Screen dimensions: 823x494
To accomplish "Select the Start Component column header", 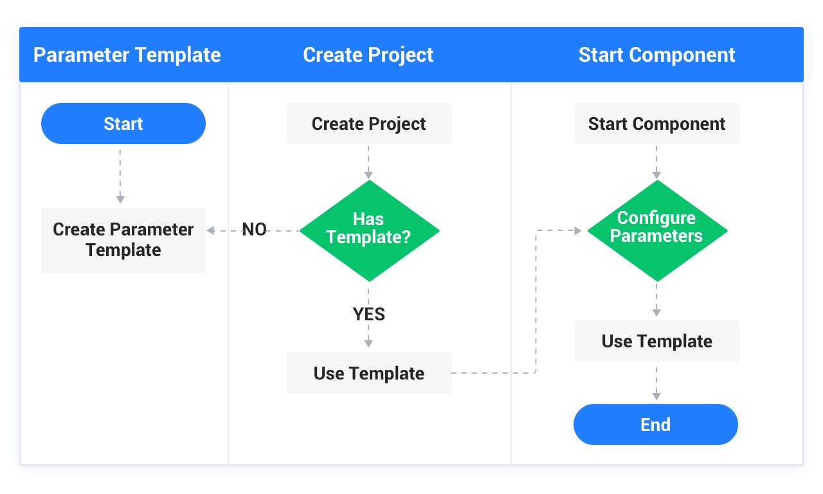I will pos(656,55).
